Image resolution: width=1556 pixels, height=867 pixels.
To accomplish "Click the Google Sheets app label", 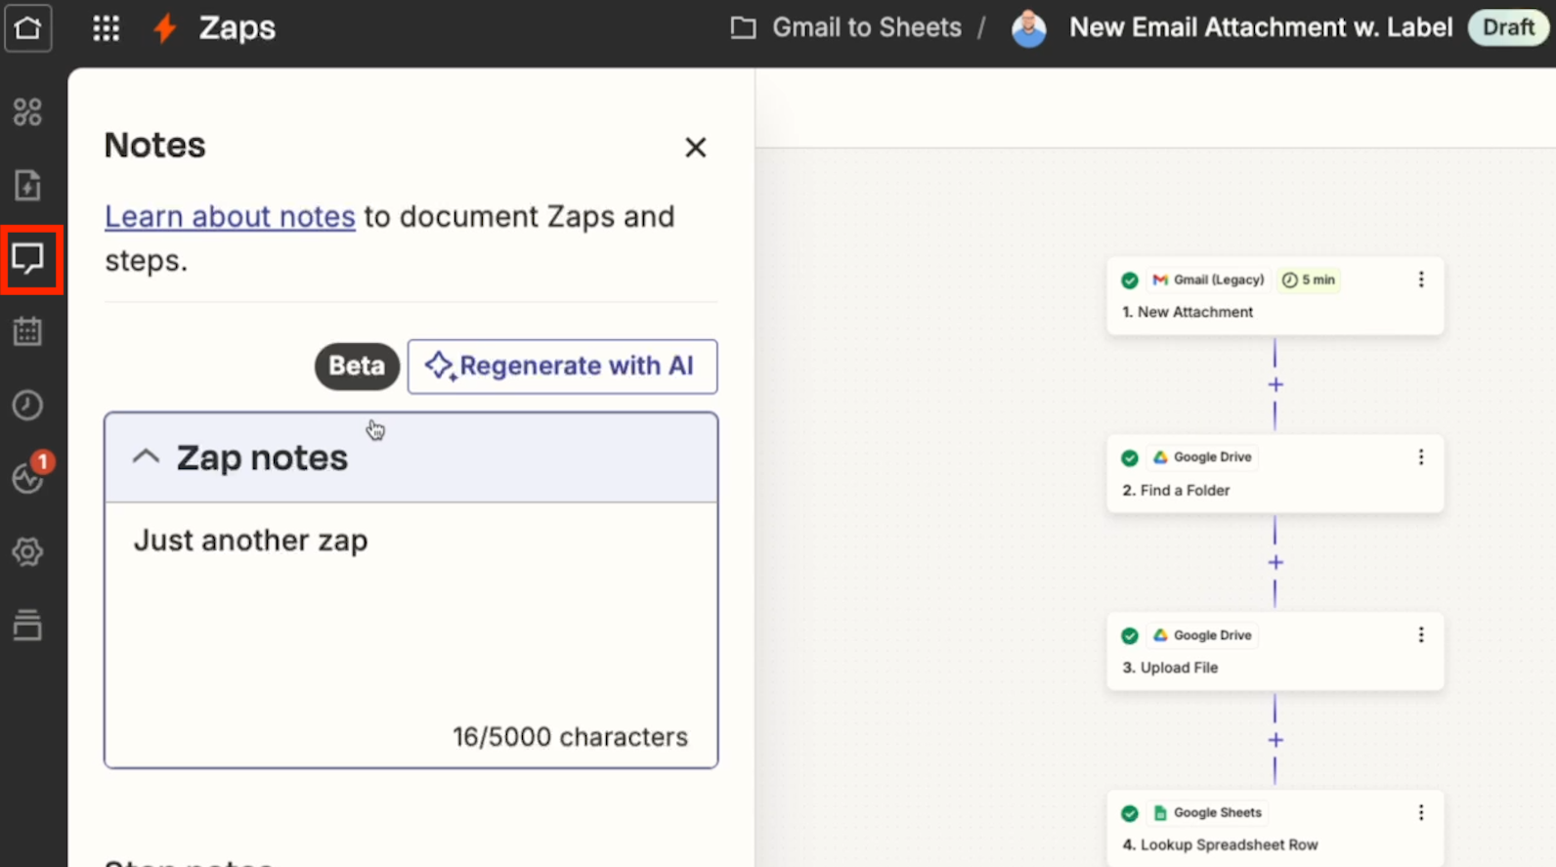I will [1208, 813].
